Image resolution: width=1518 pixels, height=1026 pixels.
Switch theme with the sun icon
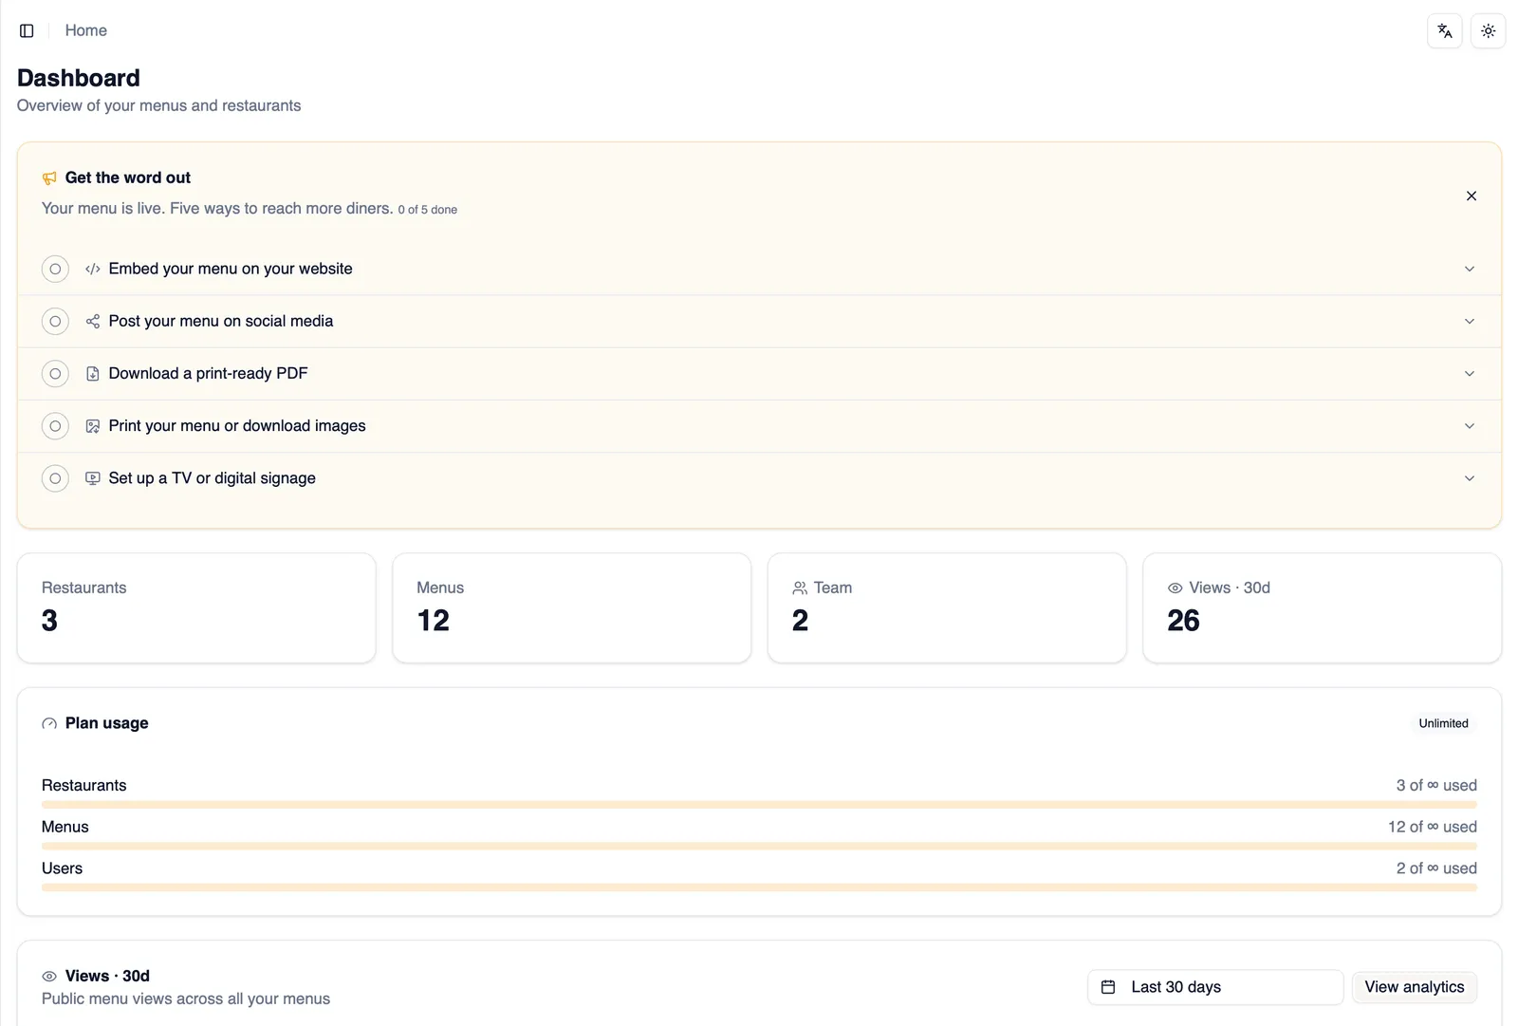point(1488,30)
